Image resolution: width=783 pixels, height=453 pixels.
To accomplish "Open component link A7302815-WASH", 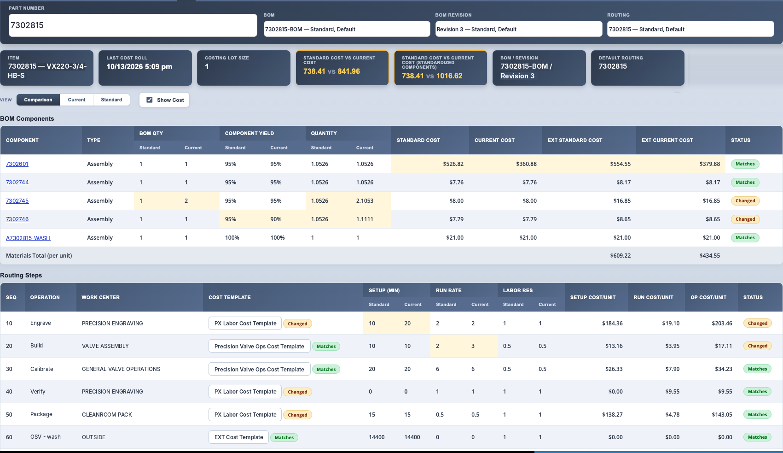I will point(28,238).
